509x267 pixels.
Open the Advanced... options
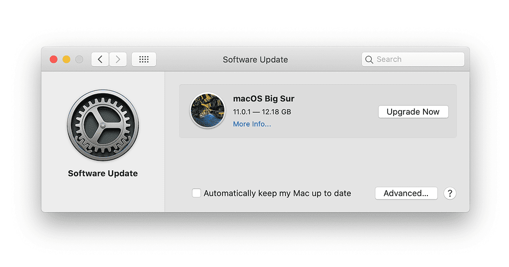point(406,194)
